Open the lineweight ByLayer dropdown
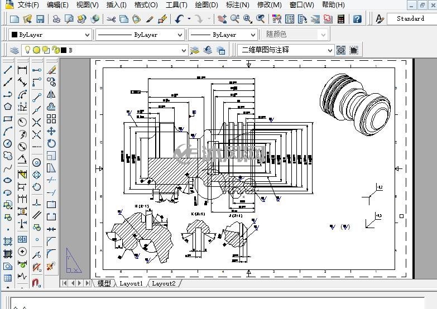 click(222, 35)
